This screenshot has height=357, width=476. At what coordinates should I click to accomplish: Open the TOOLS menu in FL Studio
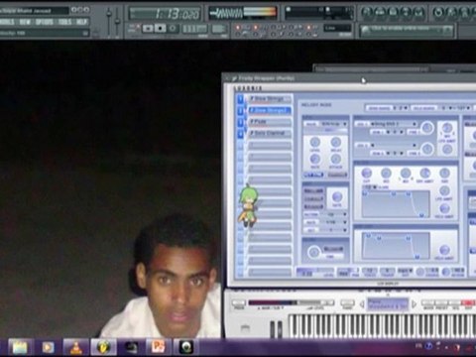coord(64,22)
